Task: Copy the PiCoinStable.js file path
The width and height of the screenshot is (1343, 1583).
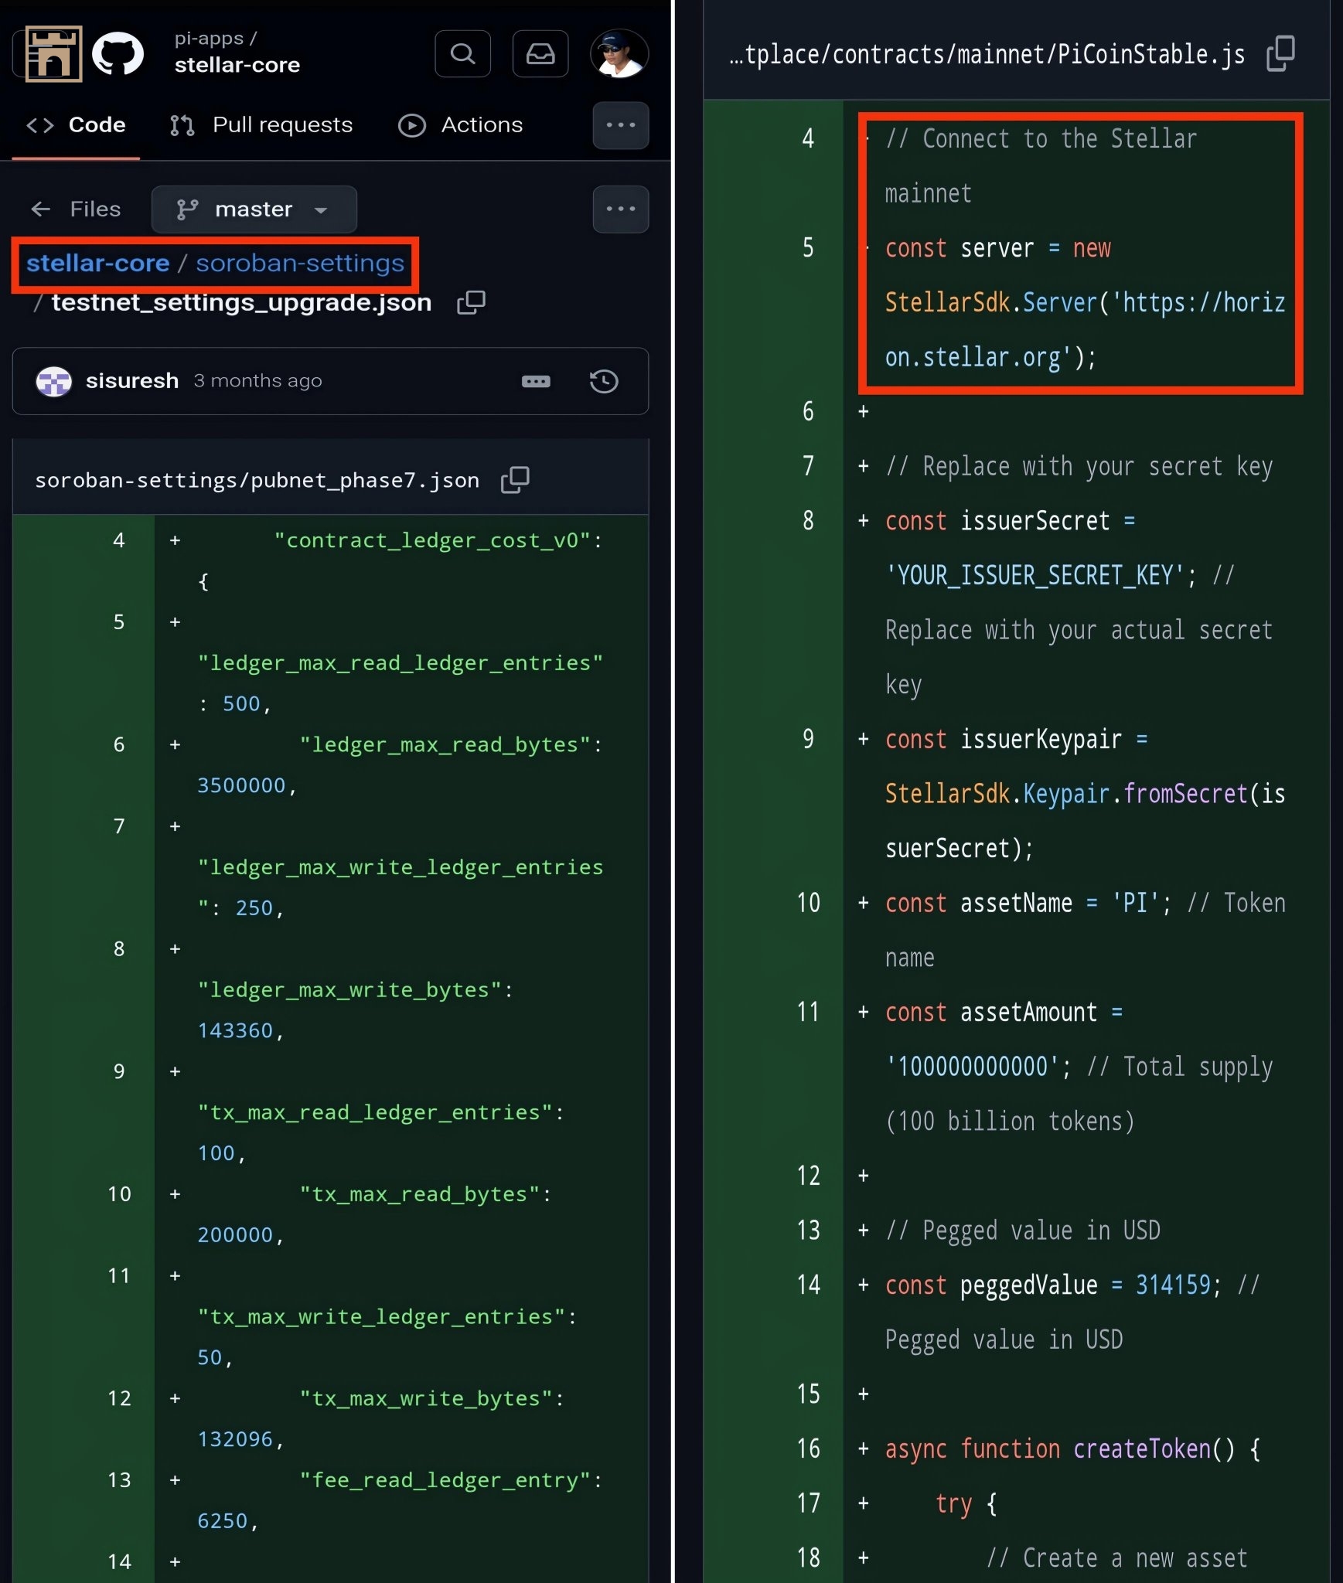Action: (x=1280, y=53)
